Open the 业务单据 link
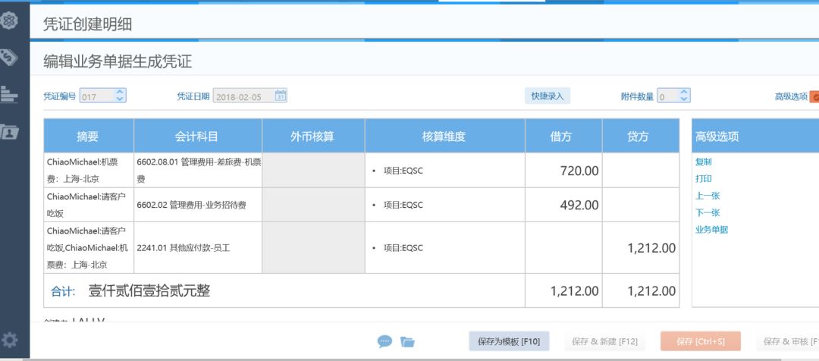819x361 pixels. pos(711,230)
